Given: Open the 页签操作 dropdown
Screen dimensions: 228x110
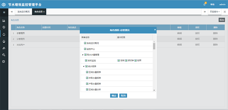Looking at the screenshot, I should tap(215, 12).
